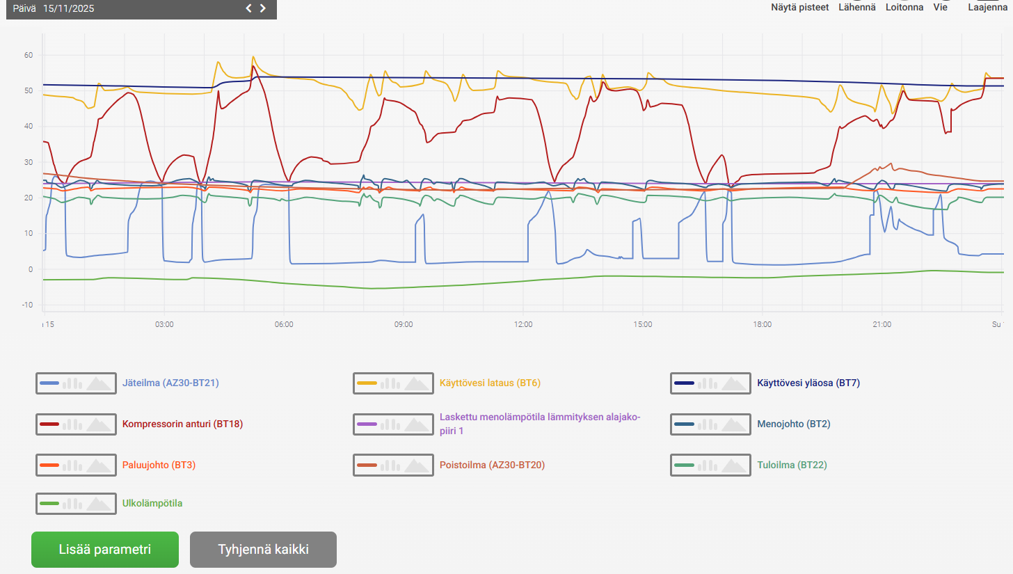The height and width of the screenshot is (574, 1013).
Task: Export the chart with Vie
Action: (940, 7)
